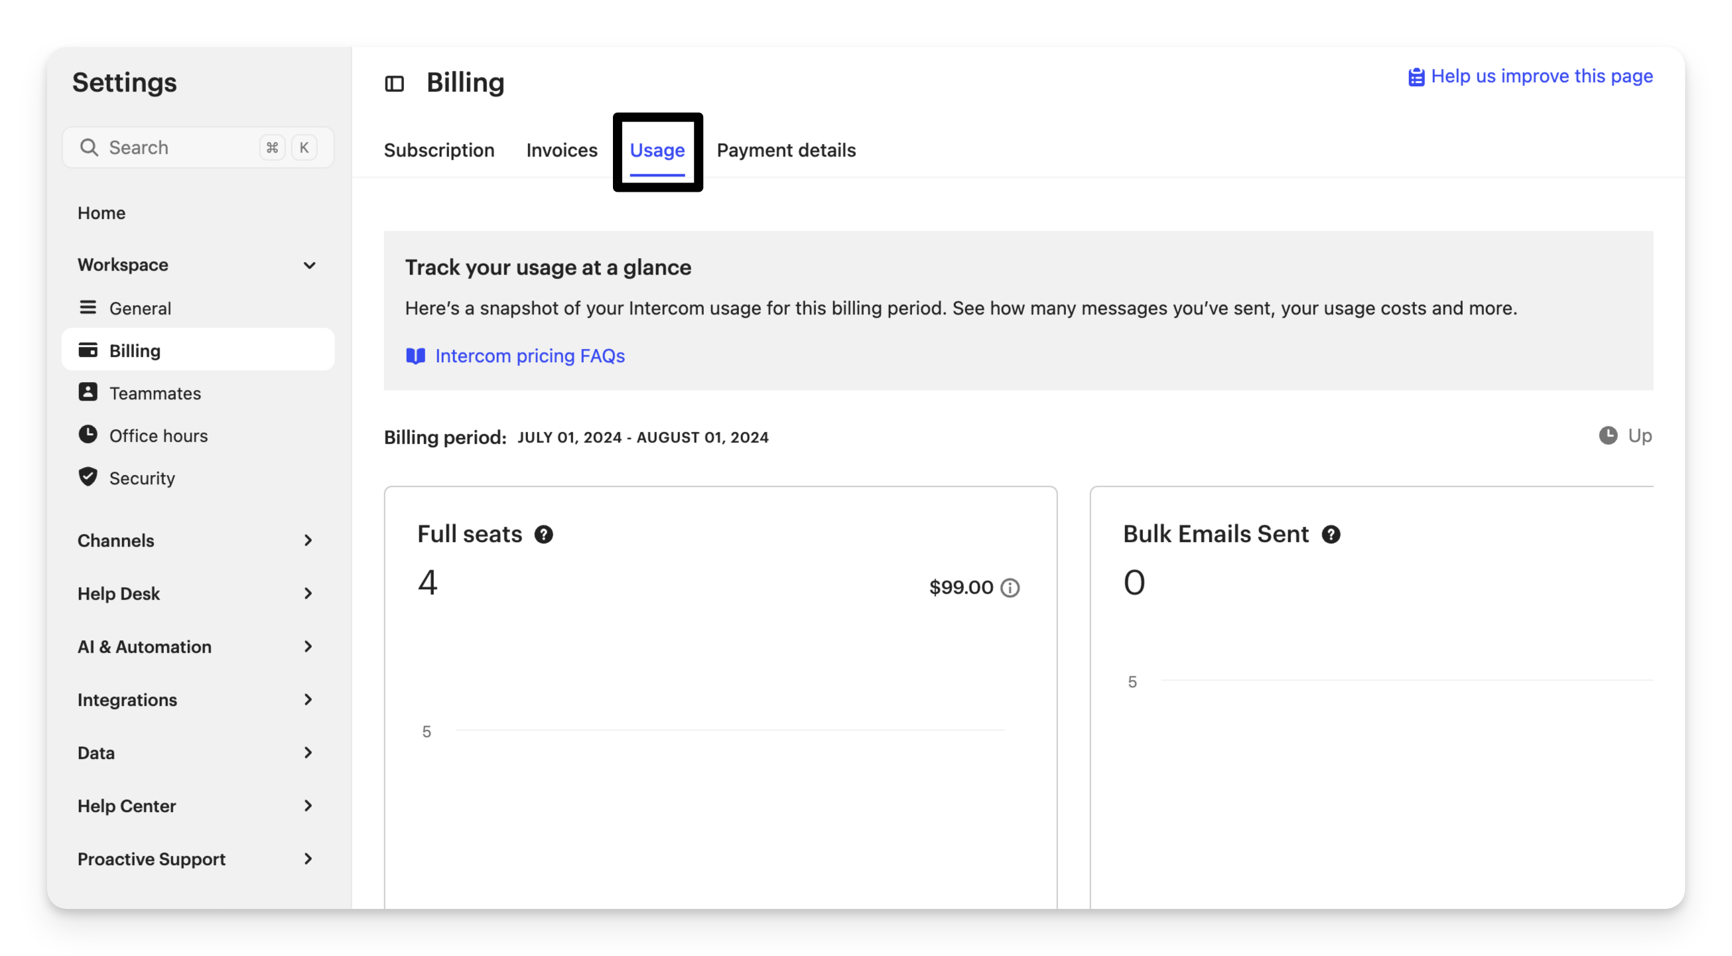Click the Full seats card title
The image size is (1732, 956).
pyautogui.click(x=469, y=535)
